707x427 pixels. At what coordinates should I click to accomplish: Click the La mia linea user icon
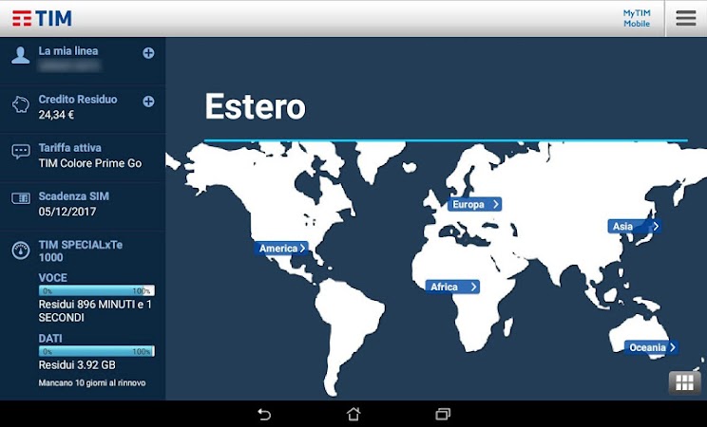coord(21,55)
